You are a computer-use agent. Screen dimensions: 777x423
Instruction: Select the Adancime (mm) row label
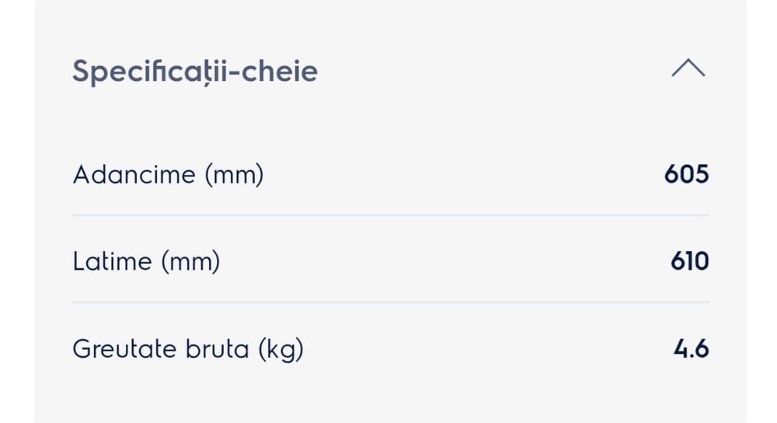click(168, 175)
